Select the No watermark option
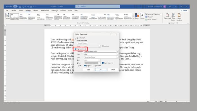Screen dimensions: 197x111 point(80,38)
